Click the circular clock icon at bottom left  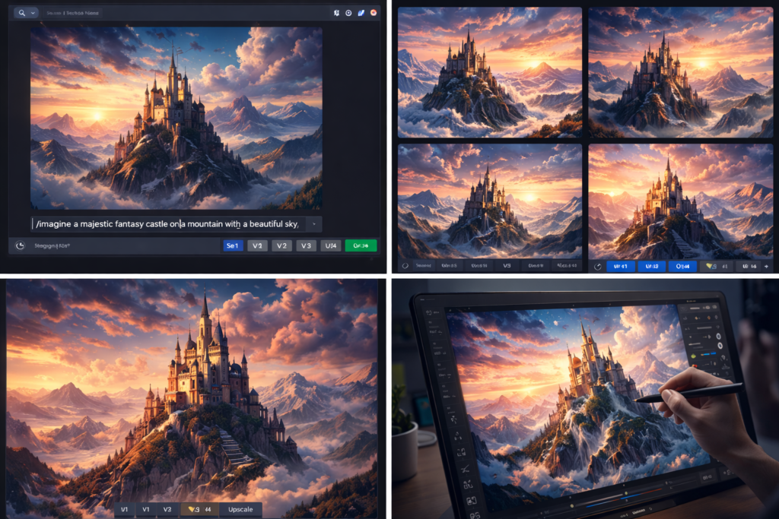21,245
